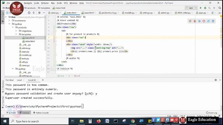The width and height of the screenshot is (223, 125).
Task: Open Event Log in status bar
Action: (212, 113)
